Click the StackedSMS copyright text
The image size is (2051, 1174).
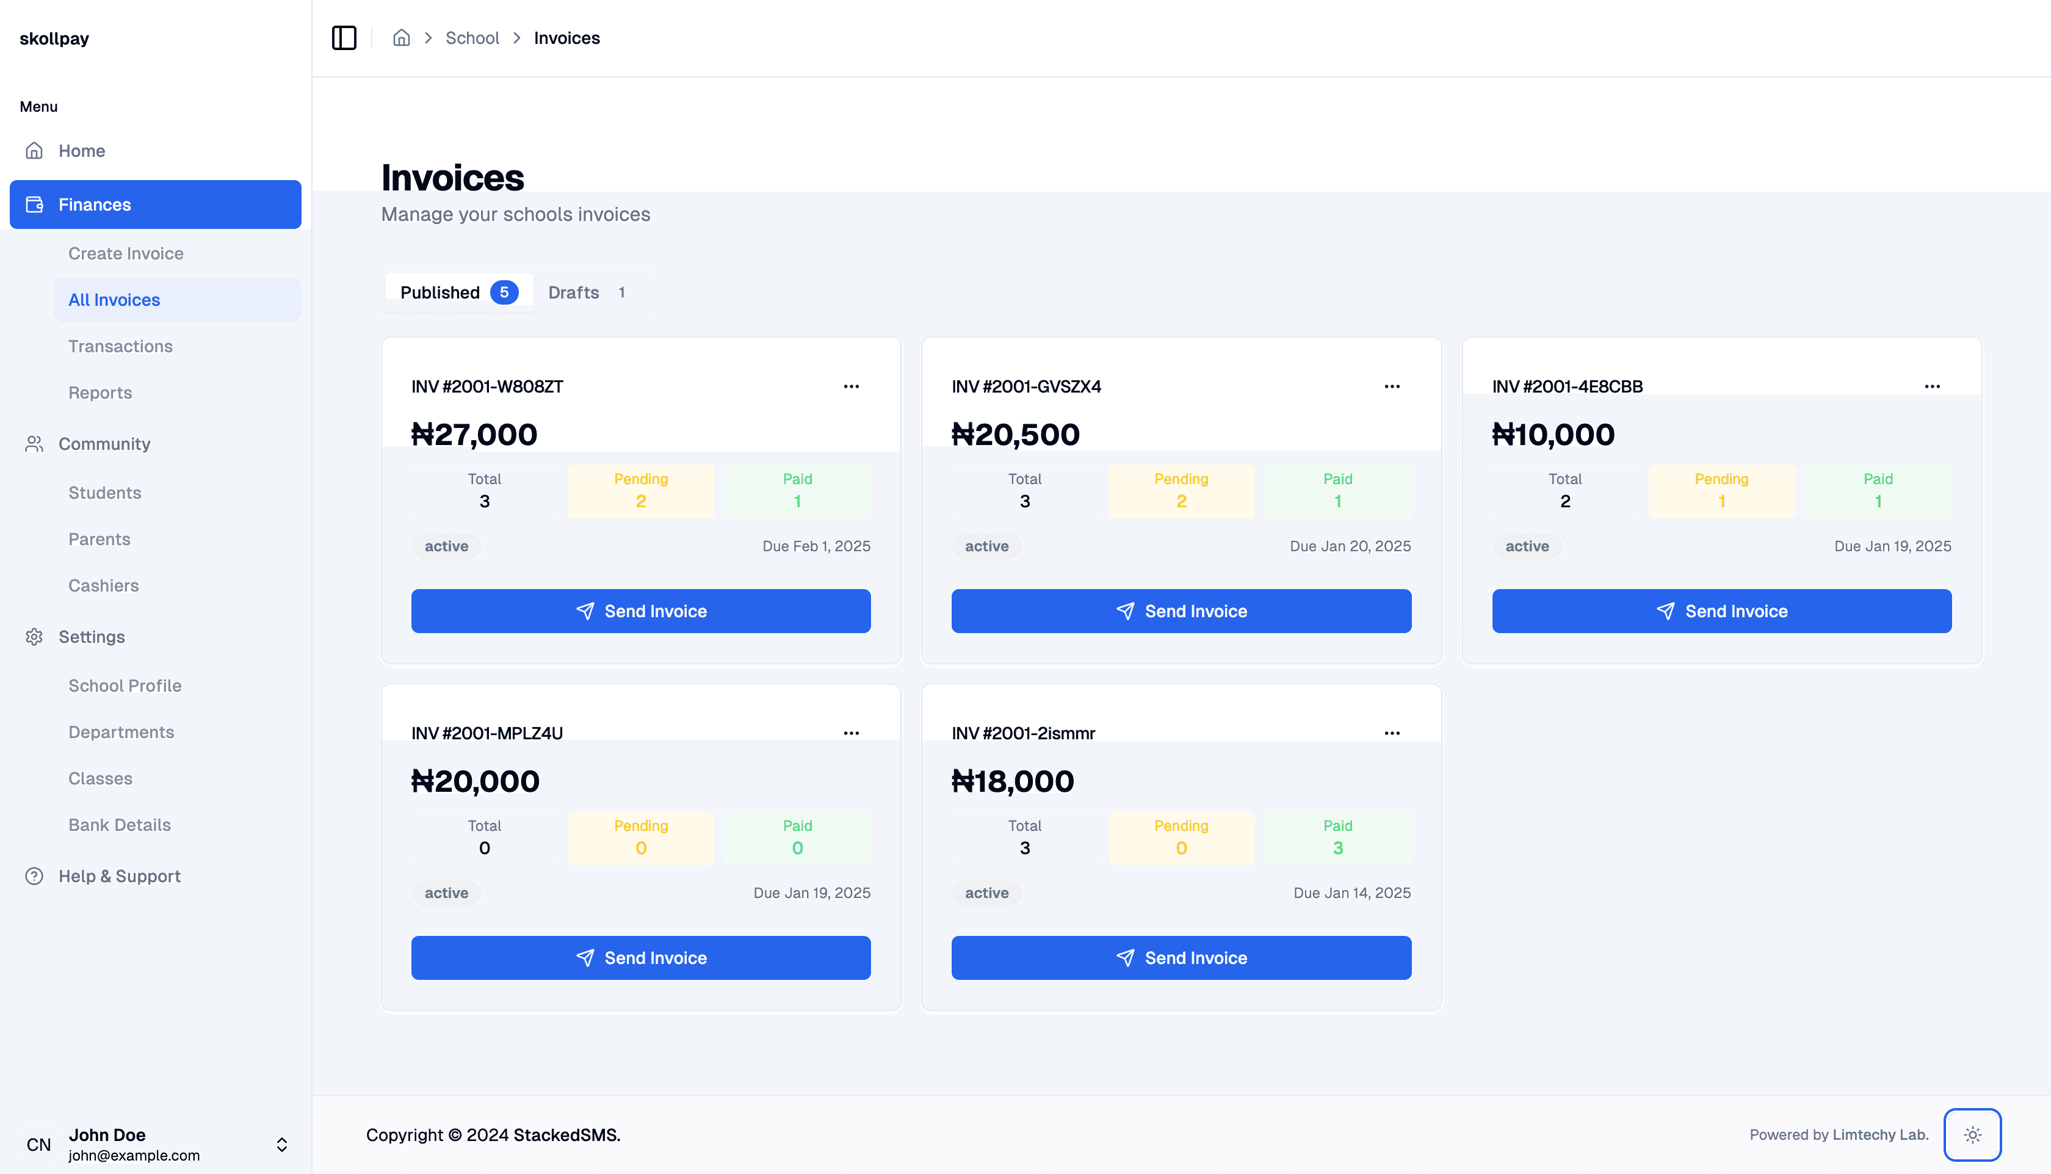click(x=566, y=1136)
